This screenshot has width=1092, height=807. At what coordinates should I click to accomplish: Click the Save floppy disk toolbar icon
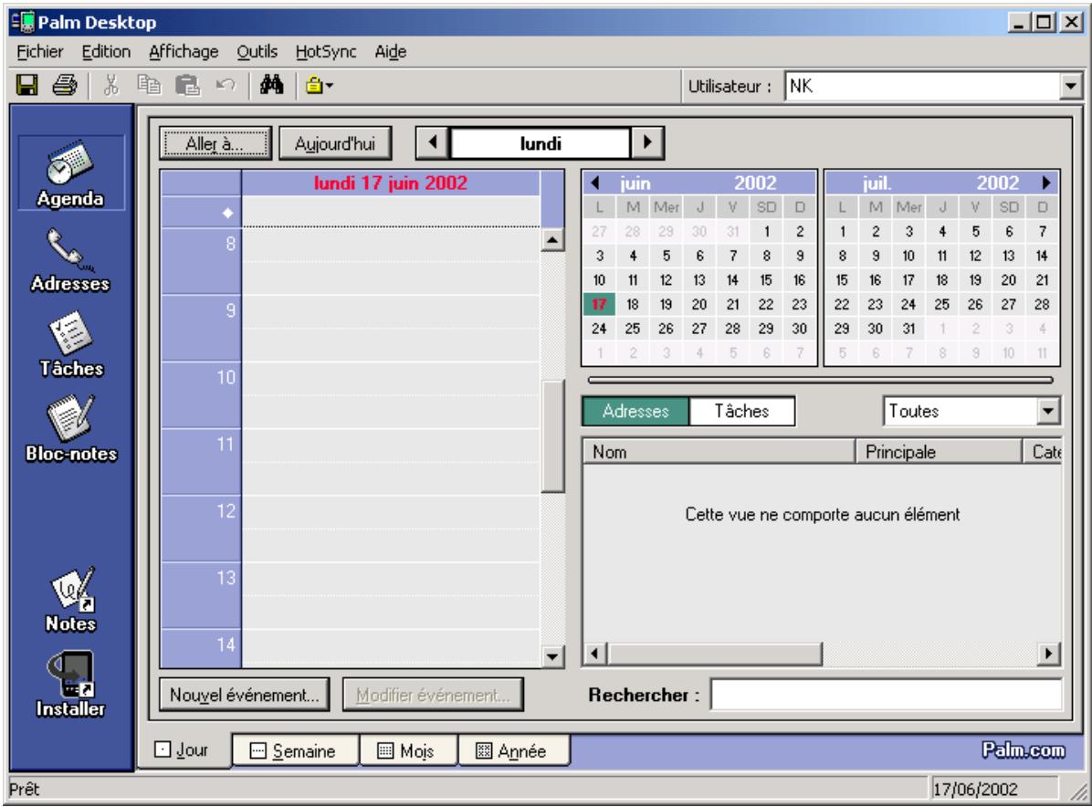(27, 86)
